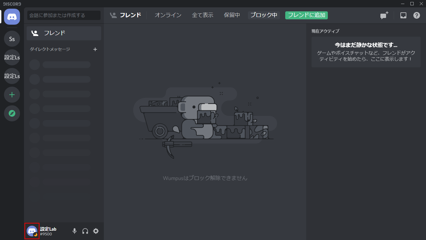Click the Add a Server plus icon
This screenshot has width=426, height=240.
tap(12, 95)
